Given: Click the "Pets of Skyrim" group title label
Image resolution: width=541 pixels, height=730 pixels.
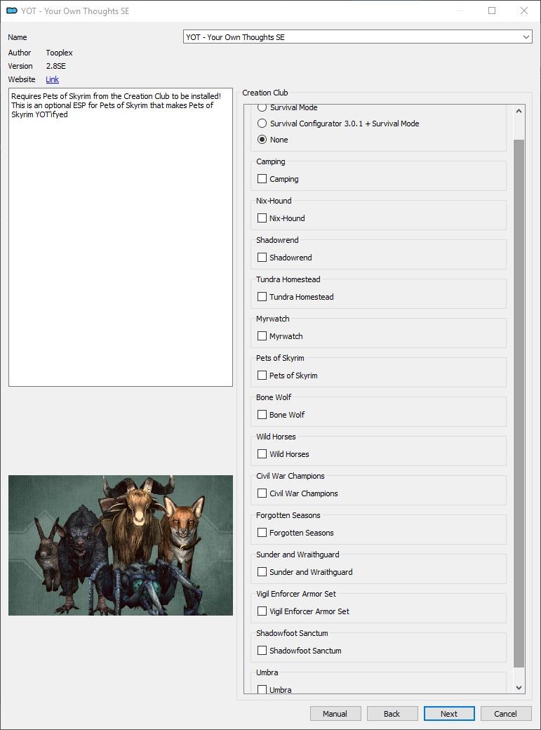Looking at the screenshot, I should pos(280,358).
